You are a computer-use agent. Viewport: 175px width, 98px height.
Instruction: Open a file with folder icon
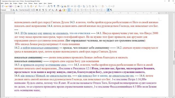pyautogui.click(x=7, y=6)
